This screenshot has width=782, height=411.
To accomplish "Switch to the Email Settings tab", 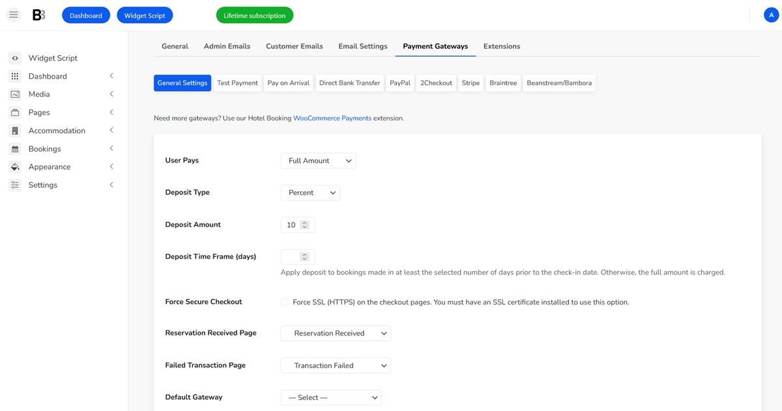I will (x=363, y=46).
